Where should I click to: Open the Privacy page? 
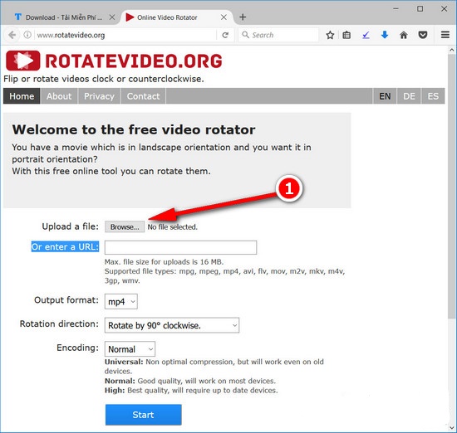point(99,96)
